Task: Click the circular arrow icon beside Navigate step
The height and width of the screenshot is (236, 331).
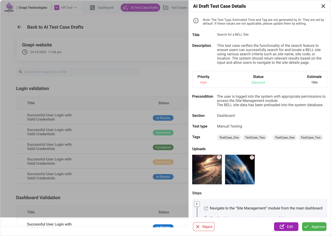Action: pyautogui.click(x=206, y=208)
